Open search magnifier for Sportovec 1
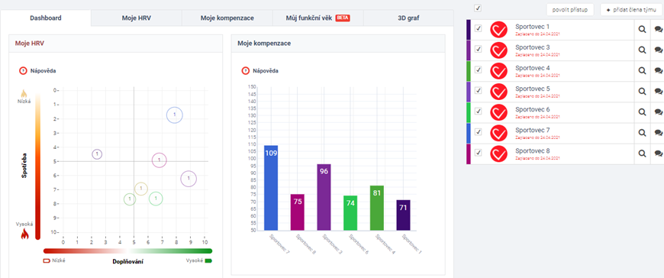 (642, 29)
